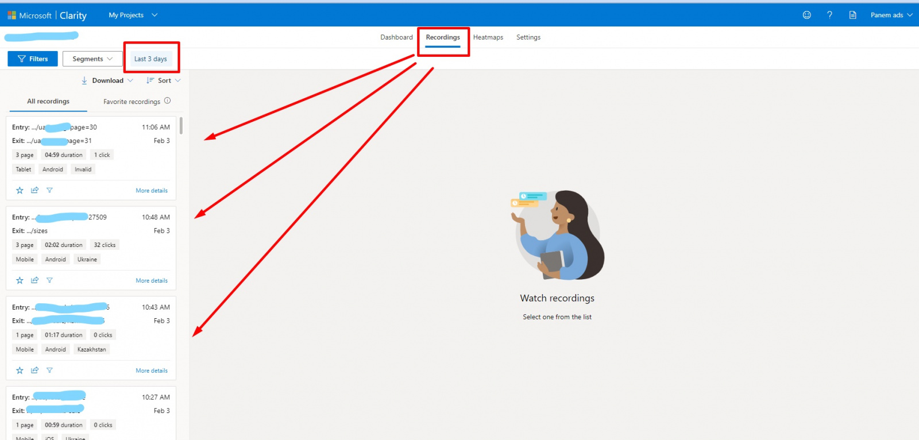919x440 pixels.
Task: Click the Filters button
Action: [33, 59]
